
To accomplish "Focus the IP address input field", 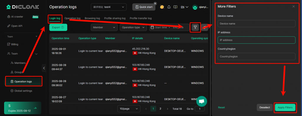I will tap(256, 40).
